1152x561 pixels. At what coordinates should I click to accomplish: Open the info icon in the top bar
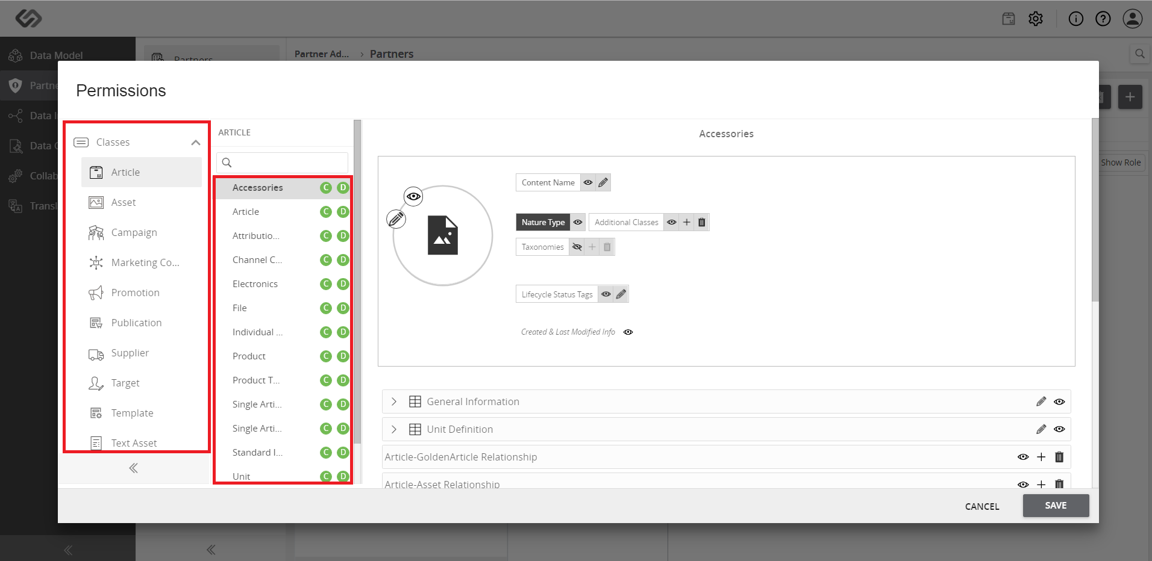[x=1076, y=19]
